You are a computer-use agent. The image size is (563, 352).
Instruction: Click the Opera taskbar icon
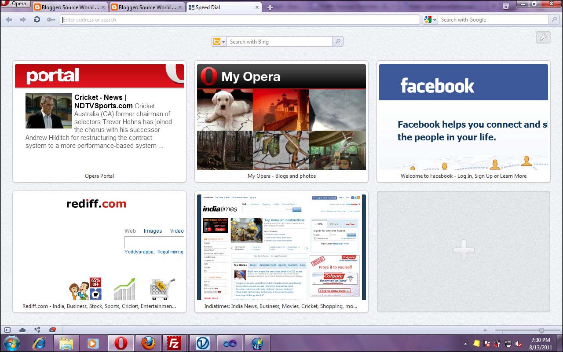[x=121, y=343]
